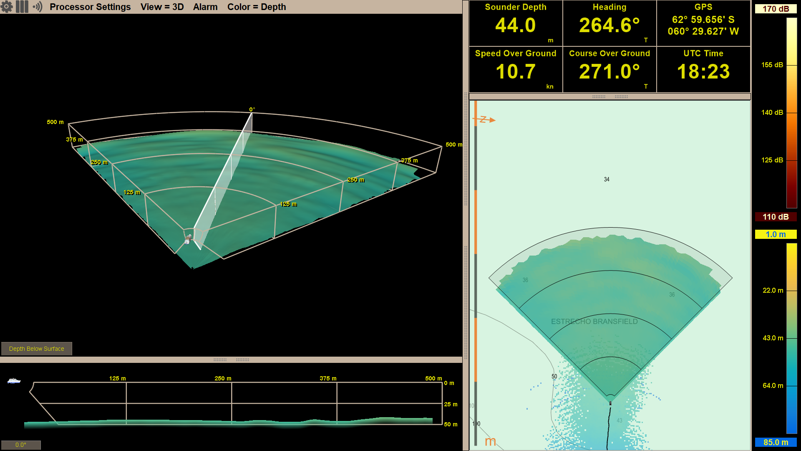
Task: Open the Alarm menu
Action: 205,7
